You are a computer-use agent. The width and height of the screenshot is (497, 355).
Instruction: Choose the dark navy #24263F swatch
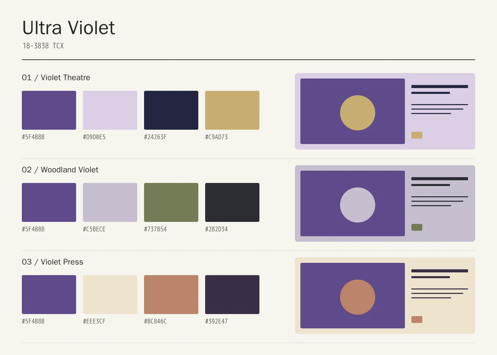171,110
